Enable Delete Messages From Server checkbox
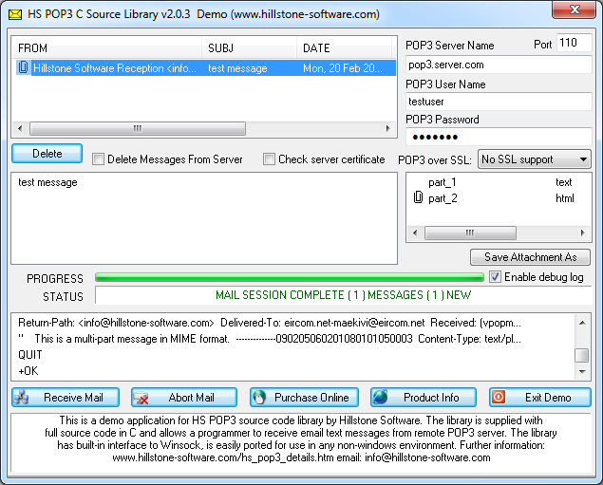The image size is (603, 485). pyautogui.click(x=98, y=159)
